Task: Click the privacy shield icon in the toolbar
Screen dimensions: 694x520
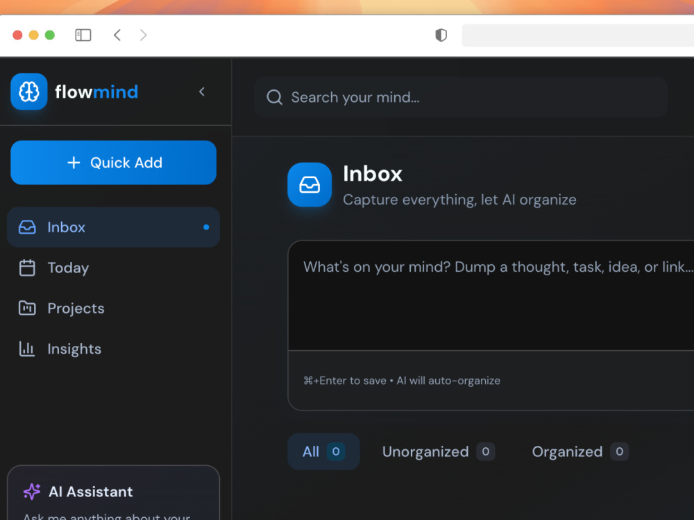Action: (441, 35)
